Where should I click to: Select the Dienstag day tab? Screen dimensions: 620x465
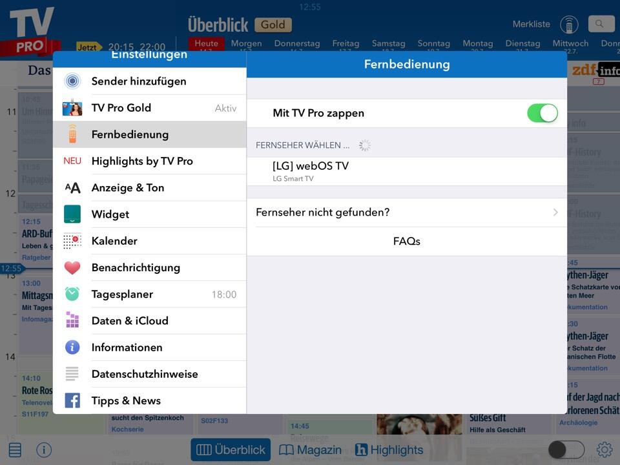[522, 43]
